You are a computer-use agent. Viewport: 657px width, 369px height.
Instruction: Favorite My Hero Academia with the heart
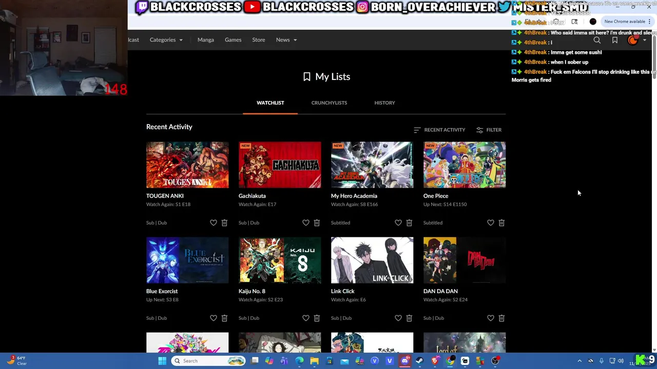398,223
